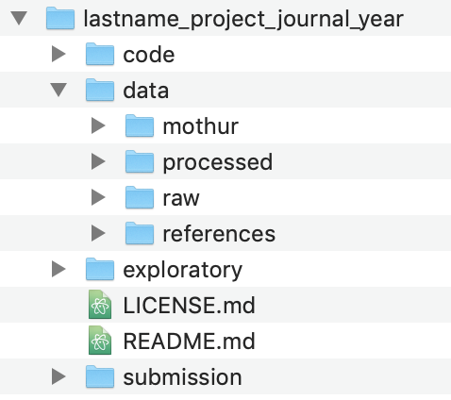Expand the raw folder arrow
Screen dimensions: 451x400
click(x=98, y=197)
